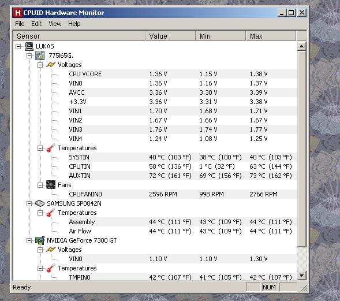The image size is (340, 301).
Task: Select the VIN2 voltage row
Action: point(182,120)
